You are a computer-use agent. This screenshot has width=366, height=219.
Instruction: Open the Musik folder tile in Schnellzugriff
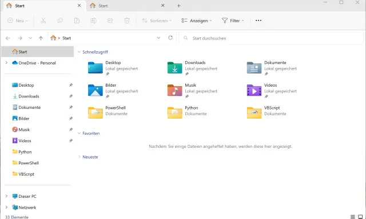tap(193, 91)
